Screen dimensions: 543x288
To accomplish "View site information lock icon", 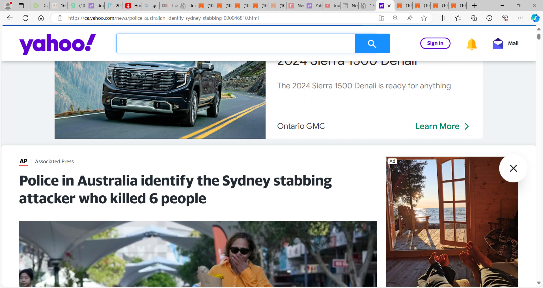I will coord(60,18).
